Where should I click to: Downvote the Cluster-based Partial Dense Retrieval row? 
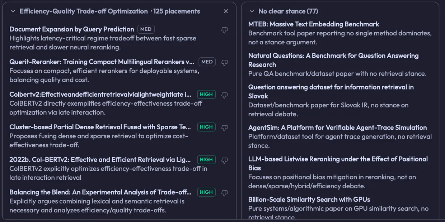(225, 128)
